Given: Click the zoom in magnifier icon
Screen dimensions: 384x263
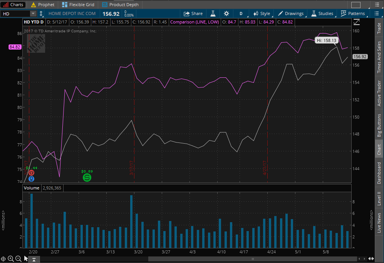Looking at the screenshot, I should [x=10, y=259].
